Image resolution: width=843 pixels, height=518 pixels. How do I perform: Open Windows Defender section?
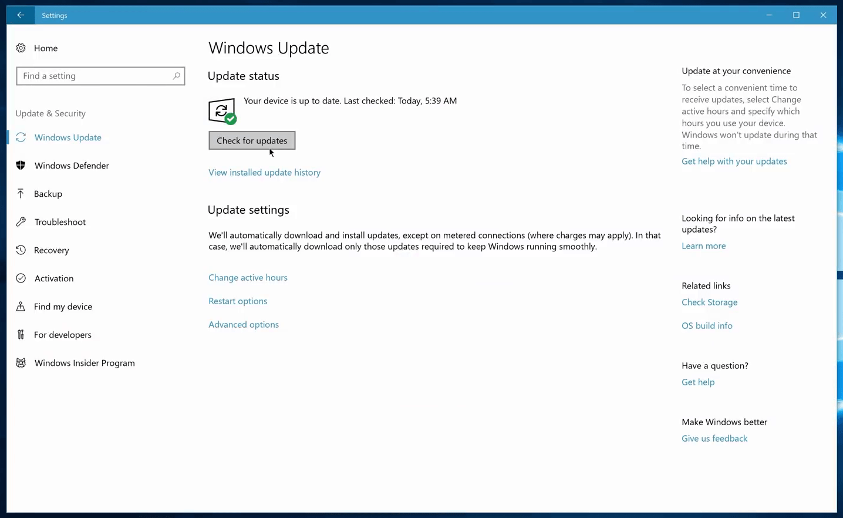click(x=72, y=166)
